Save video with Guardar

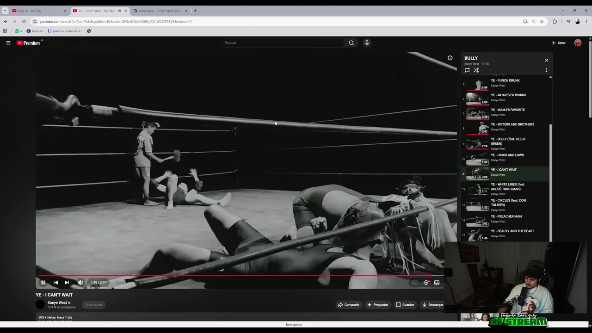[405, 305]
